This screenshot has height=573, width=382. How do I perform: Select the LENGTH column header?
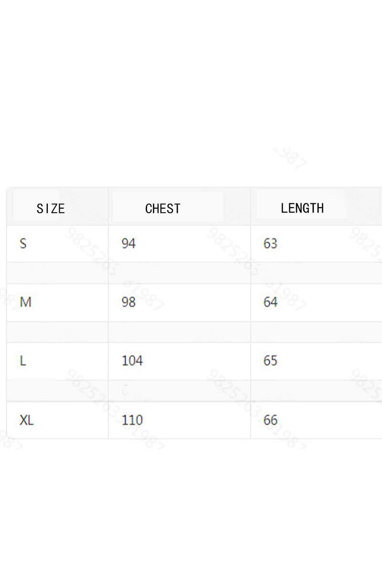[x=302, y=208]
